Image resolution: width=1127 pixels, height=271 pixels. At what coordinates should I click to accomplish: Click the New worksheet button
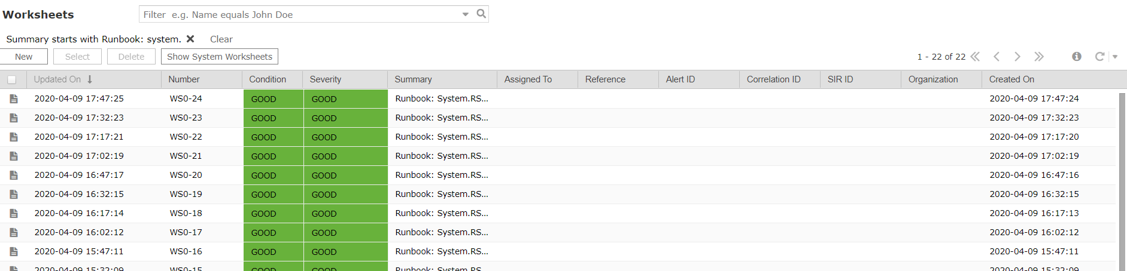(x=24, y=57)
